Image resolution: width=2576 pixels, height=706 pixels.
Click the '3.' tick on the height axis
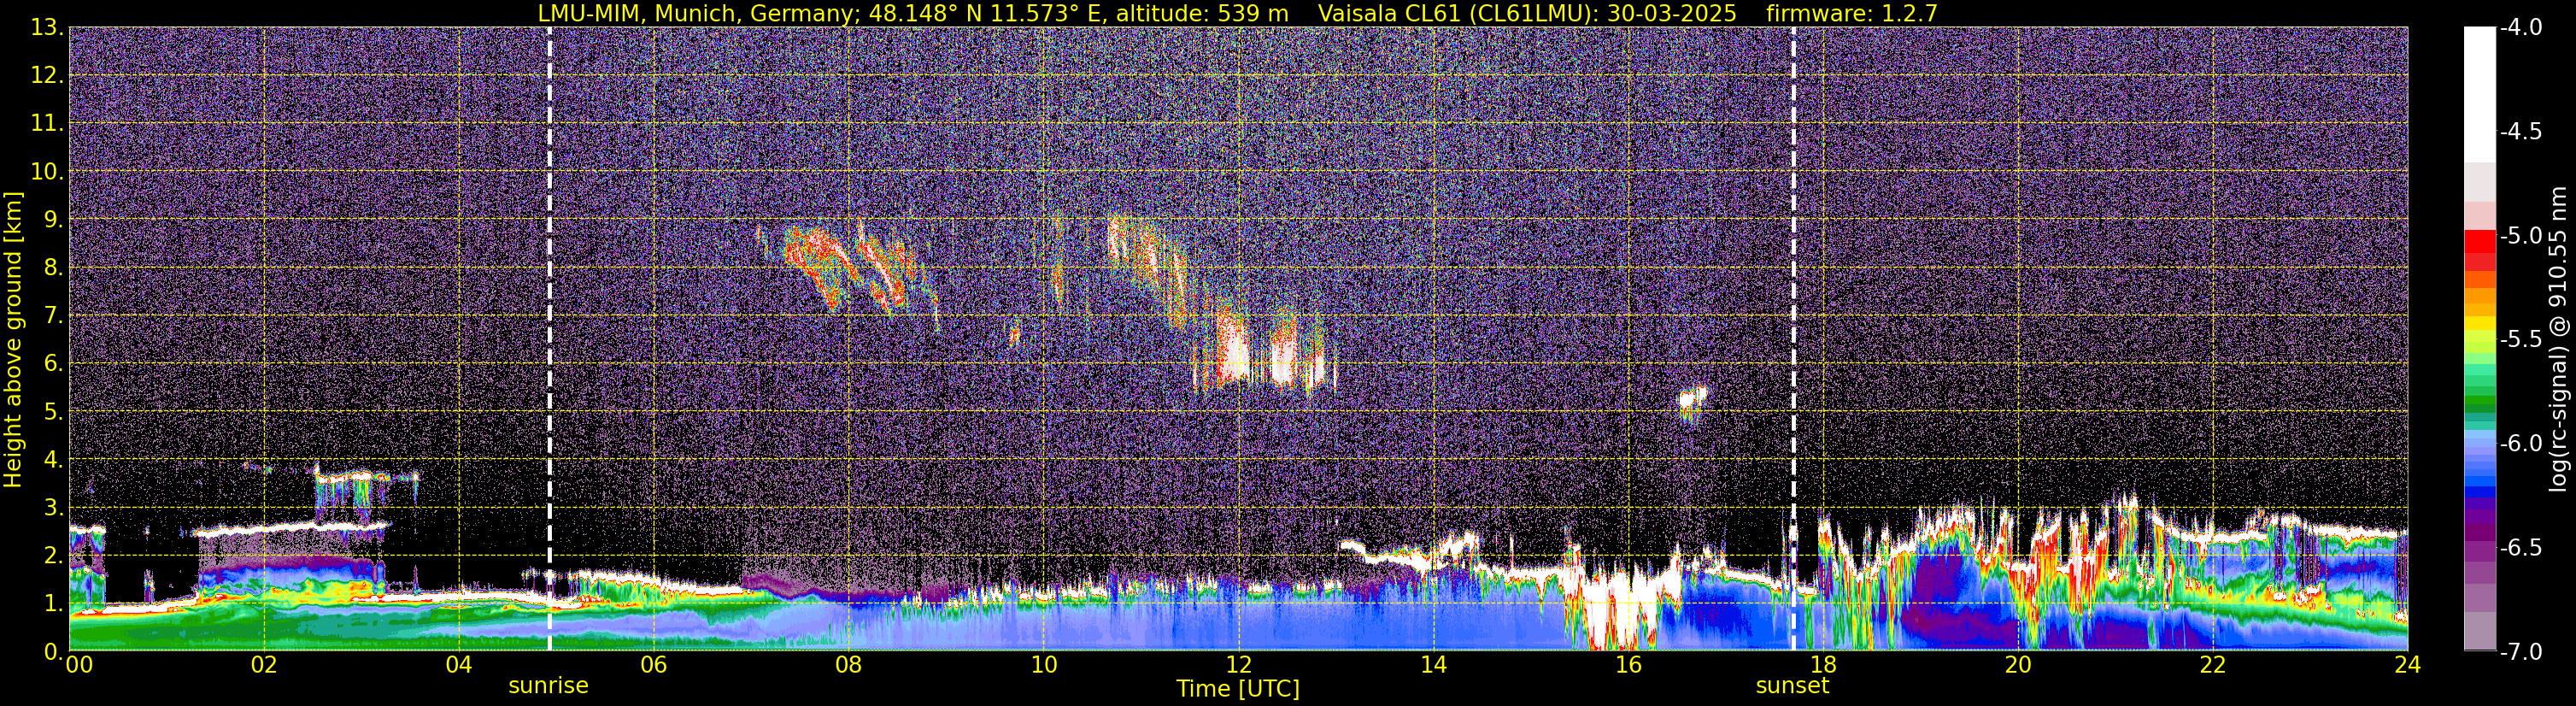tap(53, 508)
